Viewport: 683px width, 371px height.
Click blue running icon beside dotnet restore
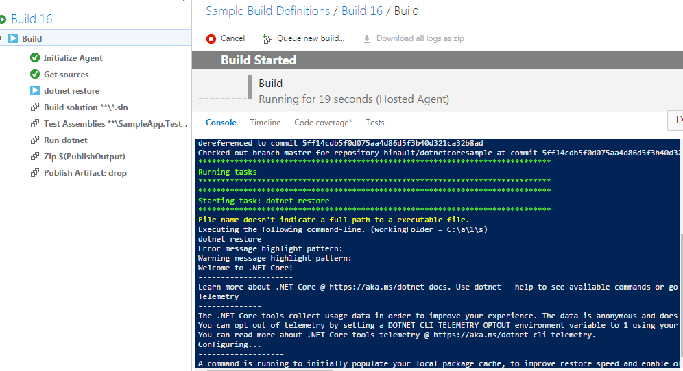point(35,90)
